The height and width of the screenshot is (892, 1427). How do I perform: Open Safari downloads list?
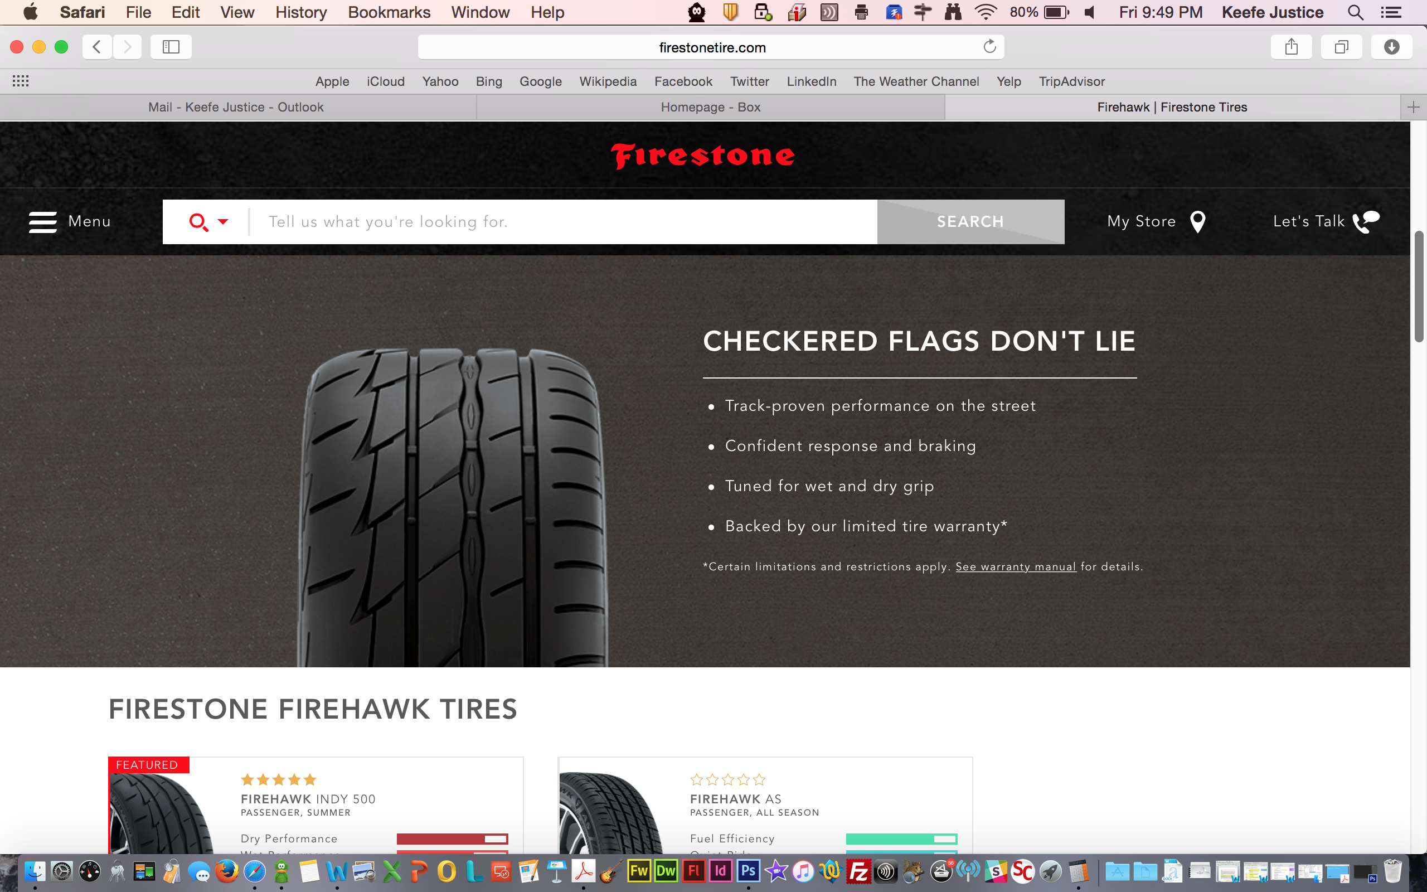coord(1392,47)
